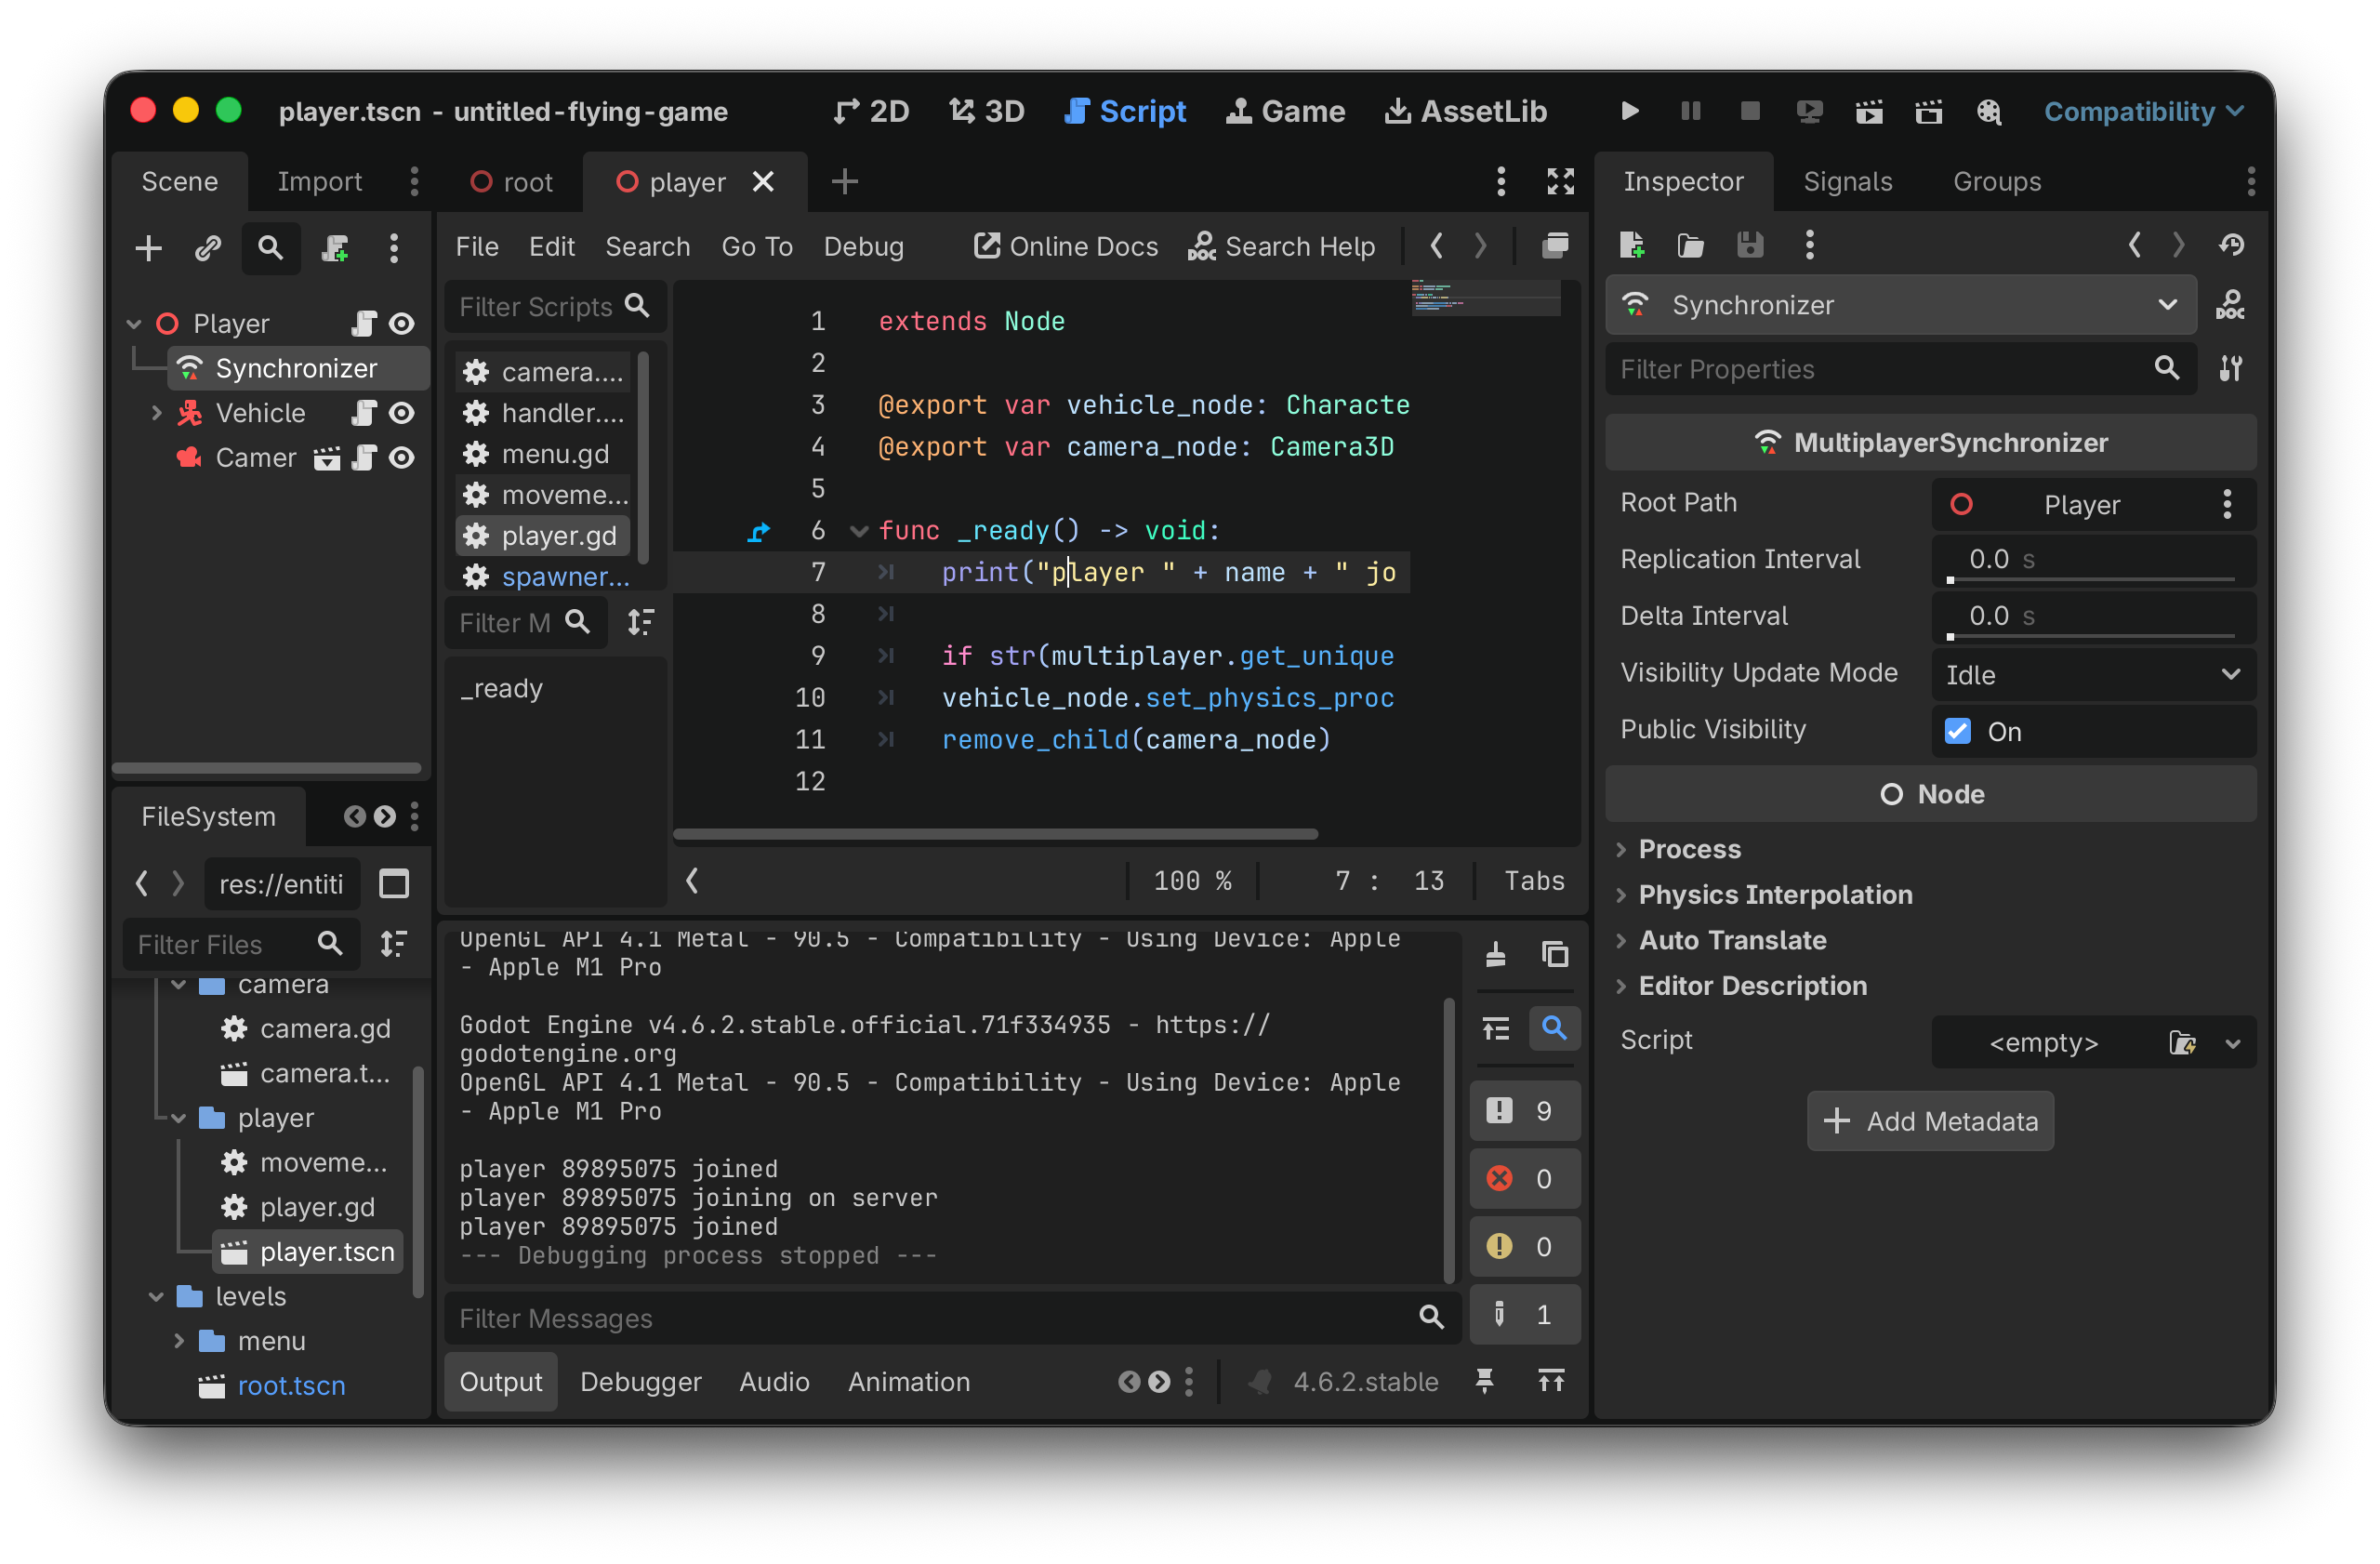Toggle visibility of the Vehicle node
The image size is (2380, 1564).
click(x=402, y=412)
